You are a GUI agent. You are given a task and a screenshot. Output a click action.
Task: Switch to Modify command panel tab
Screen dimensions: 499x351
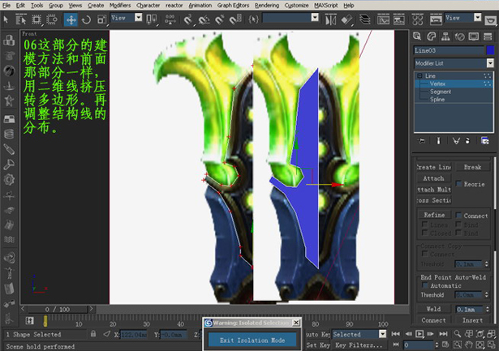pyautogui.click(x=431, y=36)
